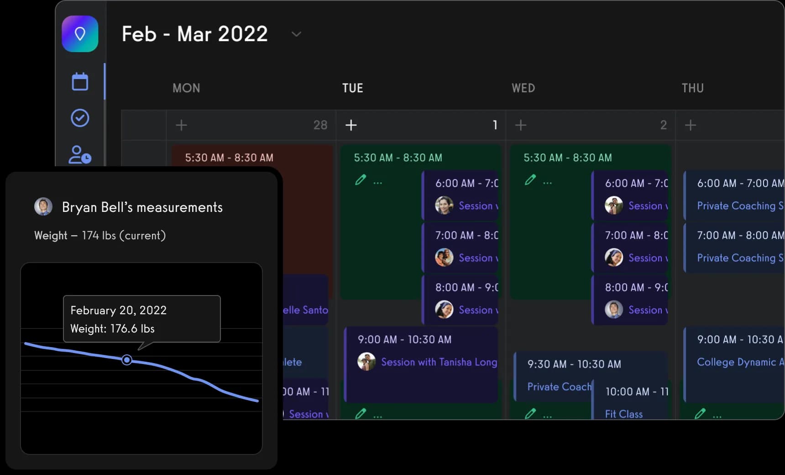The width and height of the screenshot is (785, 475).
Task: Expand the Feb - Mar 2022 month dropdown
Action: pos(296,34)
